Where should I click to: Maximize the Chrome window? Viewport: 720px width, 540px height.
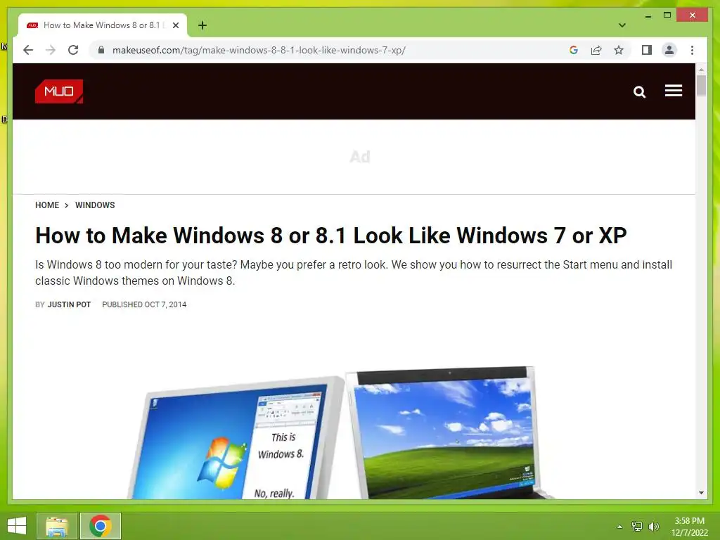pos(667,15)
